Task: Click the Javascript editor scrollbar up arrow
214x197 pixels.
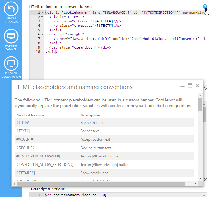Action: [204, 195]
